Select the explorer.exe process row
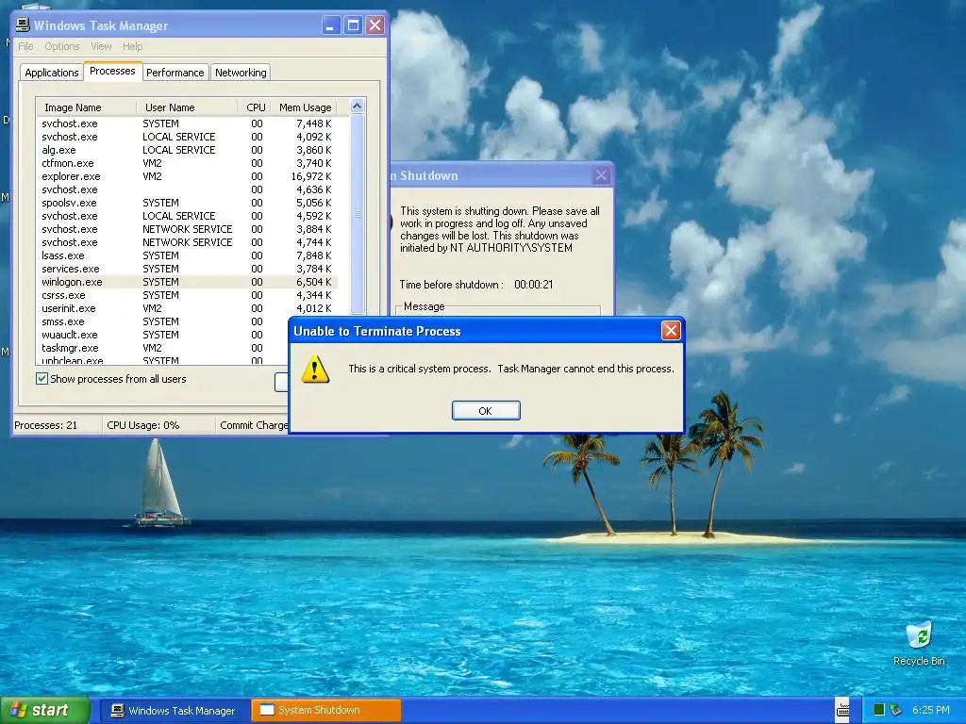Image resolution: width=966 pixels, height=724 pixels. (x=187, y=176)
